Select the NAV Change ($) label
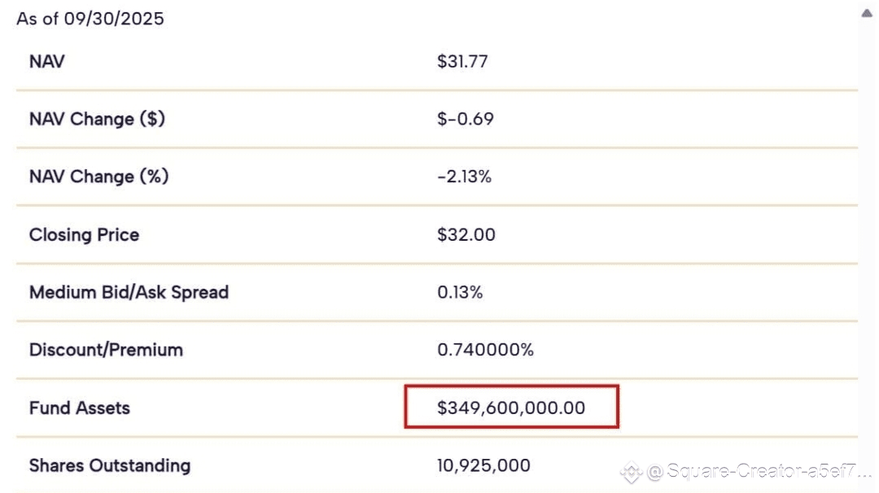879x493 pixels. (97, 119)
